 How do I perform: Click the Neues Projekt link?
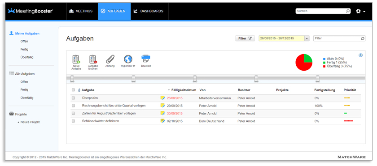coord(30,122)
